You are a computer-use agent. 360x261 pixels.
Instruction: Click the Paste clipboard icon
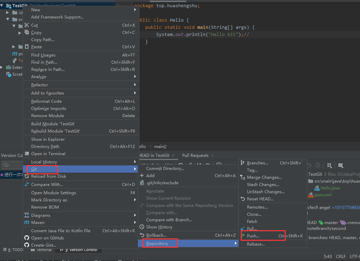[27, 47]
